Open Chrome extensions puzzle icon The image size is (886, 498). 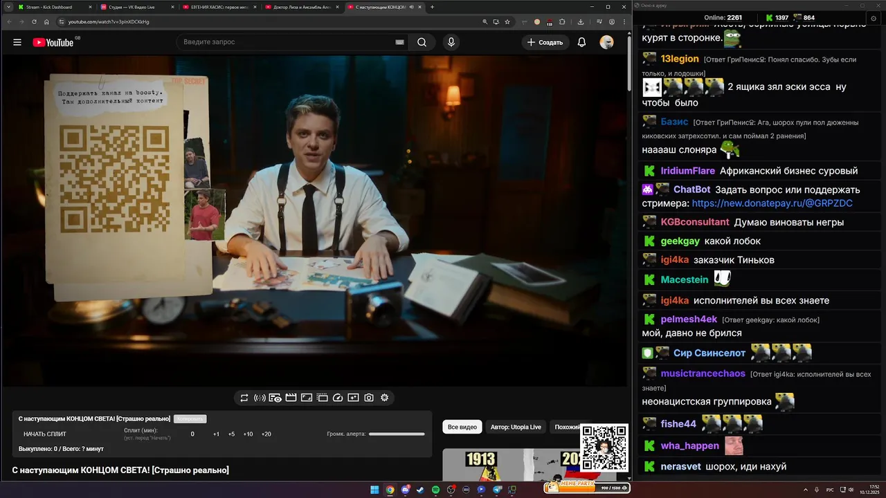pyautogui.click(x=562, y=21)
